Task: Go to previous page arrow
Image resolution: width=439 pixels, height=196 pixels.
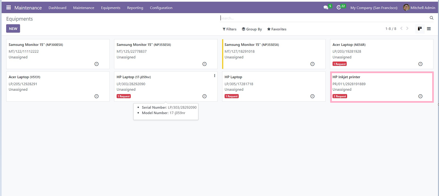Action: click(401, 29)
